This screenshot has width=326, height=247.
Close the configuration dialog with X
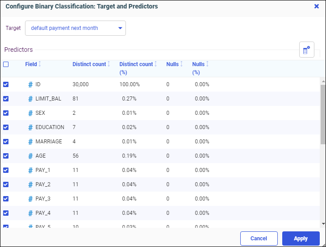pos(317,6)
